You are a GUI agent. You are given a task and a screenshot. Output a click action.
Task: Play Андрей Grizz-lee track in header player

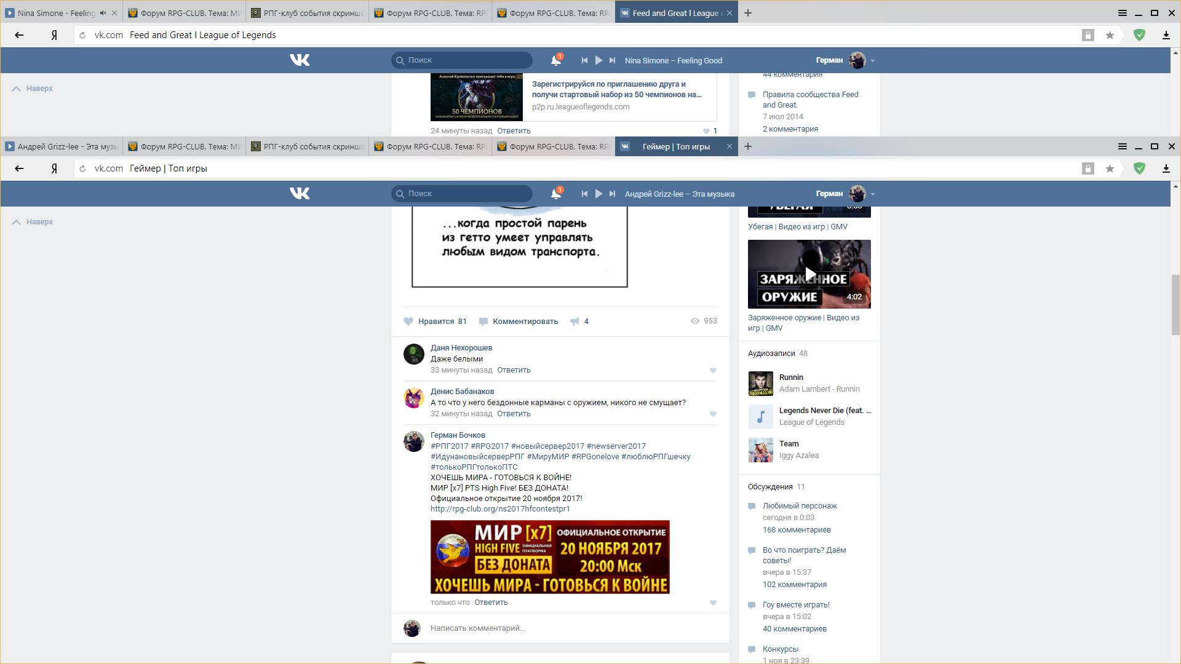598,194
